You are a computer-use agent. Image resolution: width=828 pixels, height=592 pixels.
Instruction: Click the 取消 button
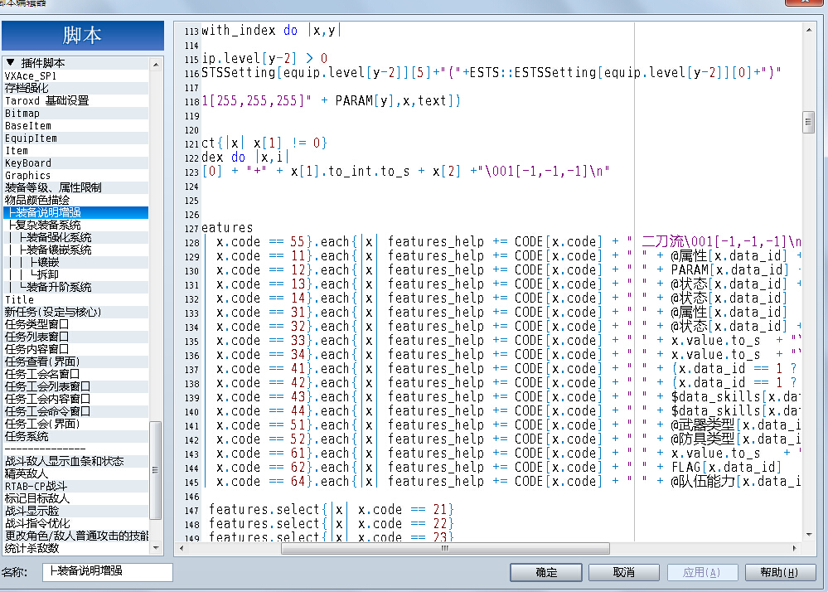[x=623, y=572]
